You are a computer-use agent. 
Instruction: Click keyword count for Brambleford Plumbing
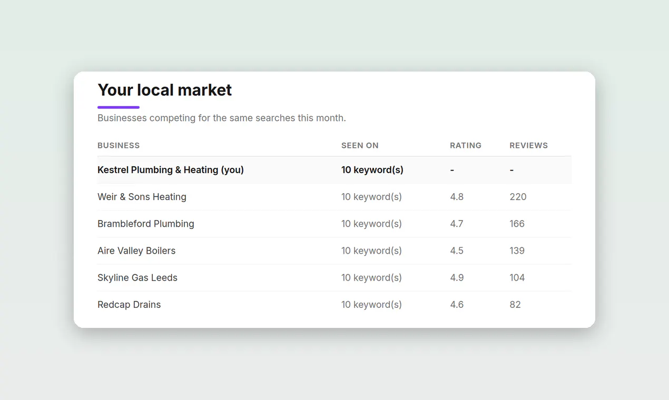point(371,224)
